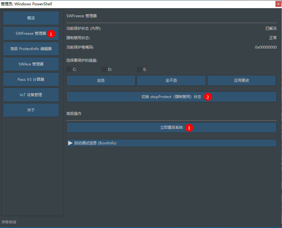This screenshot has height=228, width=282.
Task: Click the 已解冻 protection status value
Action: 271,28
